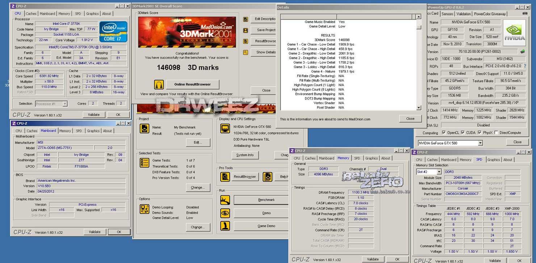Viewport: 536px width, 263px height.
Task: Click the Batch run icon in Pro Tools
Action: click(x=267, y=177)
